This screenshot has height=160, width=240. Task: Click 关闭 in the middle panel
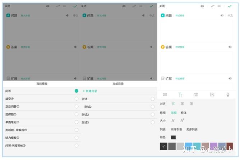[x=84, y=6]
